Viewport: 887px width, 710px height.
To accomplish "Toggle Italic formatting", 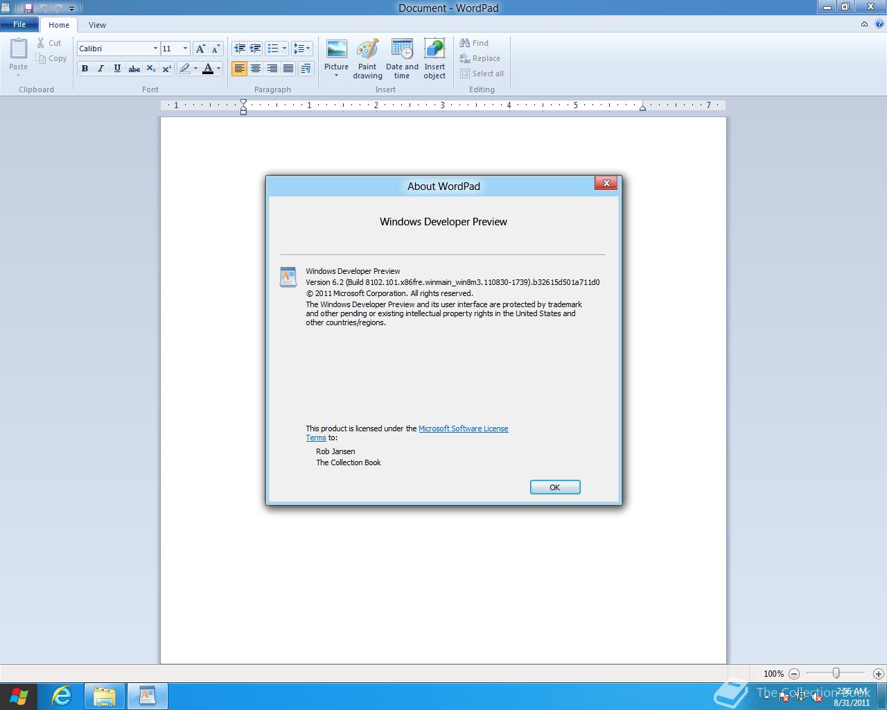I will 100,69.
